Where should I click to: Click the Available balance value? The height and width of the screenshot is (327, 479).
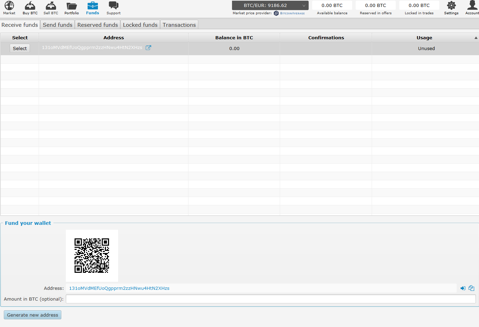[x=332, y=5]
